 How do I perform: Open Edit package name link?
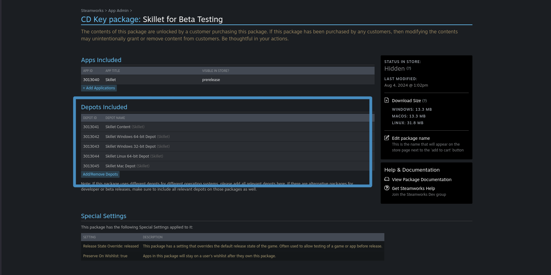[x=411, y=138]
